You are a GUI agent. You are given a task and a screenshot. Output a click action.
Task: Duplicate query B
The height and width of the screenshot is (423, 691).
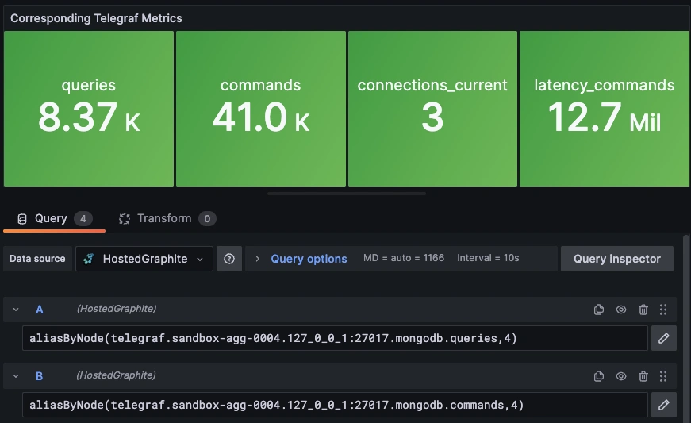pos(598,376)
